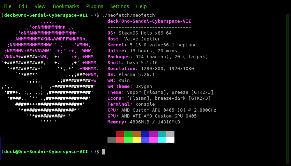This screenshot has width=291, height=166.
Task: Click the WM value 'KWin'
Action: (124, 81)
